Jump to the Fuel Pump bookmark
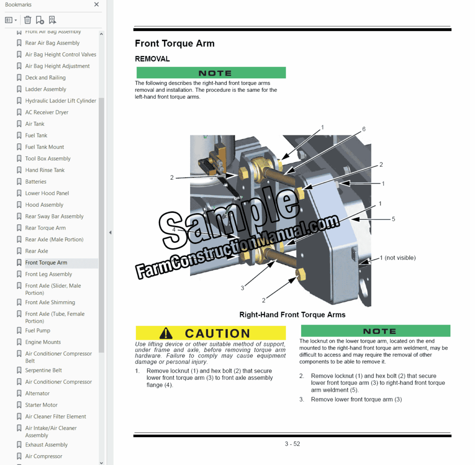Viewport: 475px width, 465px height. click(x=38, y=330)
